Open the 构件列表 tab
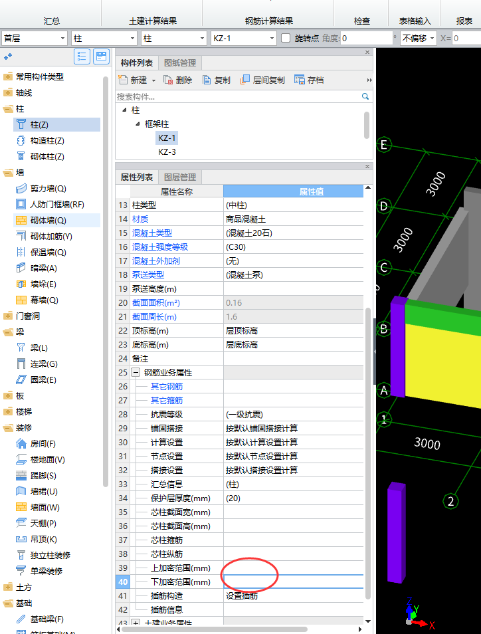Screen dimensions: 481x634 pos(137,62)
